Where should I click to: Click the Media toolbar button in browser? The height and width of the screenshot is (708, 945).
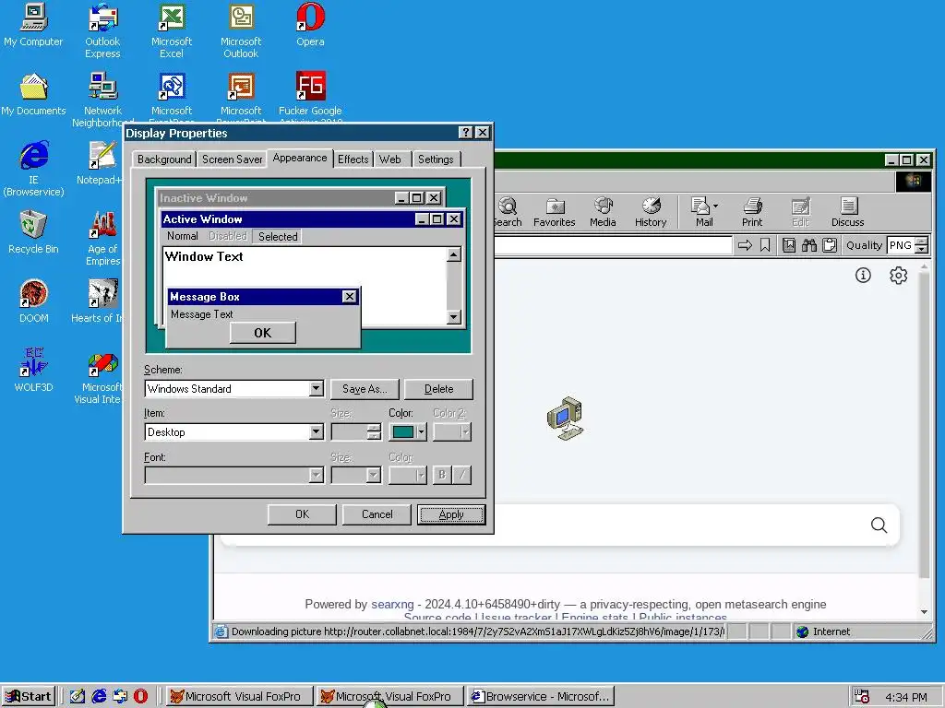tap(603, 213)
